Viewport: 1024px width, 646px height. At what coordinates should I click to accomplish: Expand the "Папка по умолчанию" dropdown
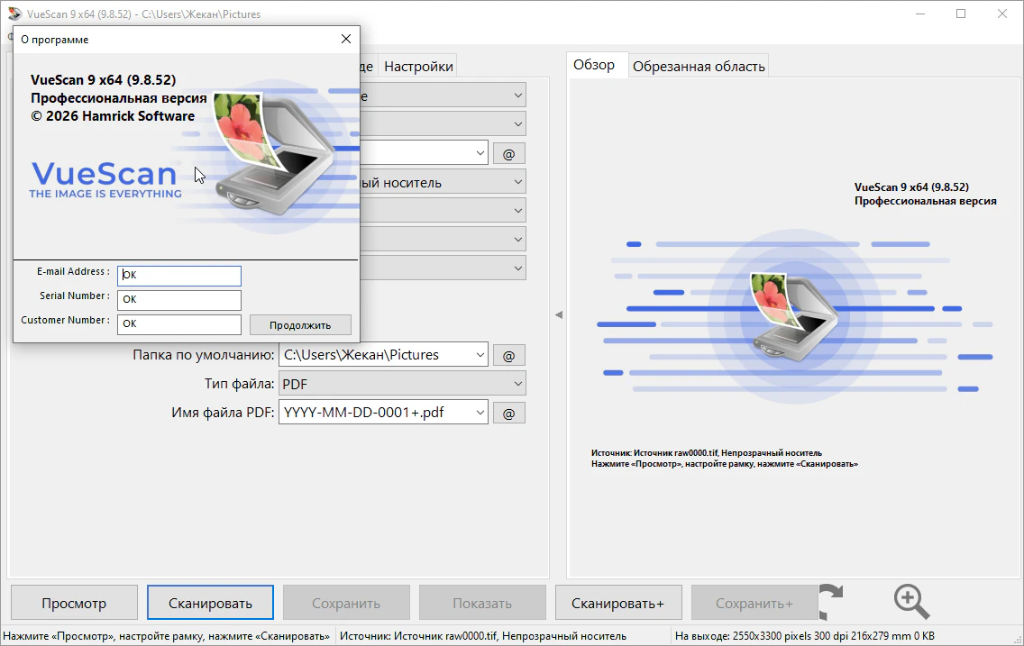click(479, 355)
